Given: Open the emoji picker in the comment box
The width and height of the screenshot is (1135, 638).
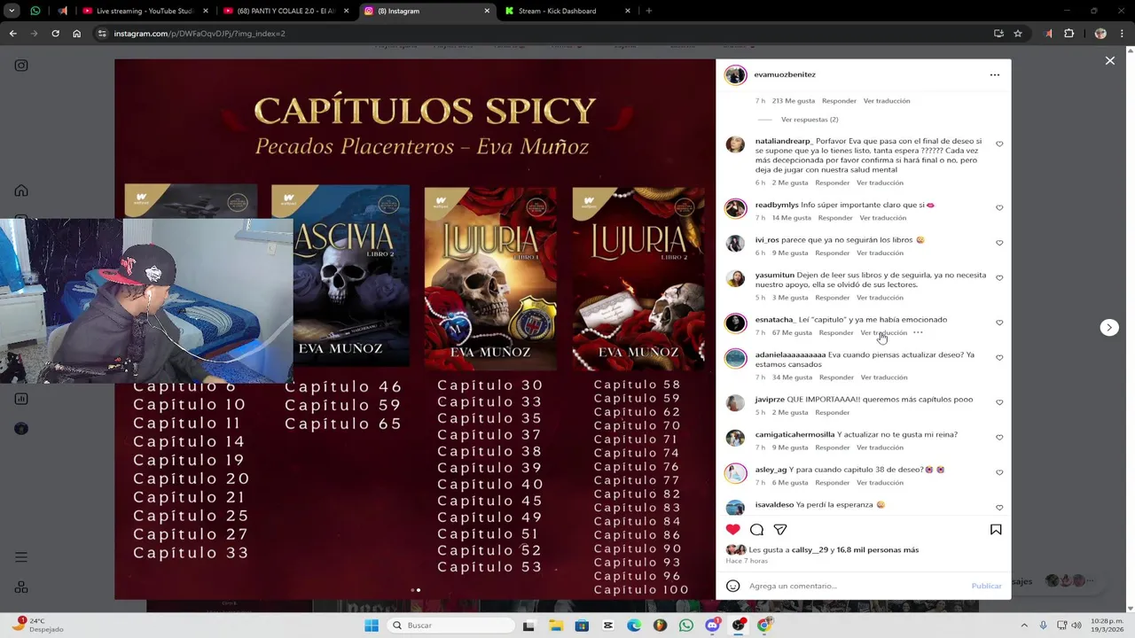Looking at the screenshot, I should coord(732,586).
